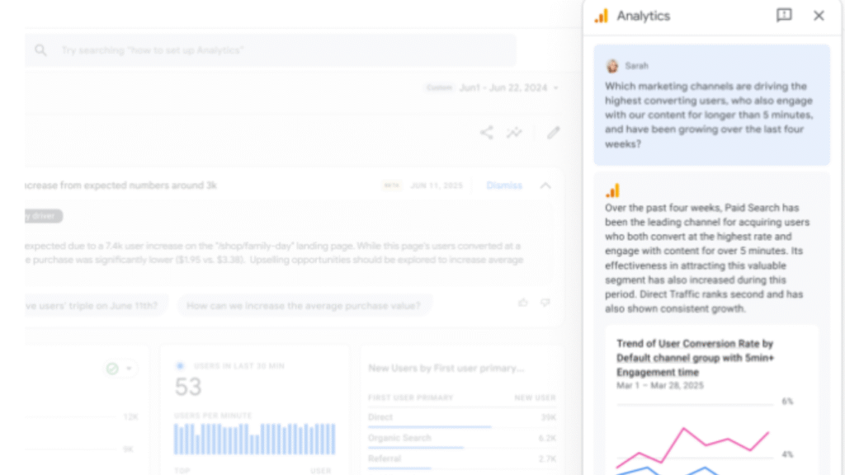Open the dropdown arrow beside the green checkmark
This screenshot has height=475, width=845.
pos(129,369)
